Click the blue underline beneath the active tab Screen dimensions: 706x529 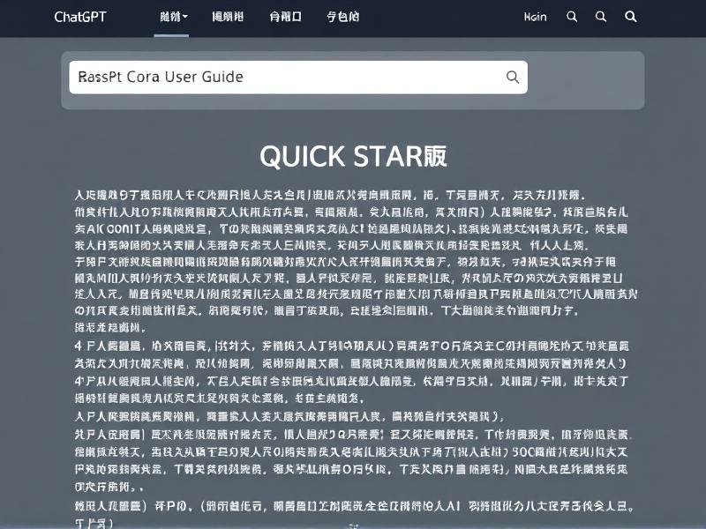(170, 35)
